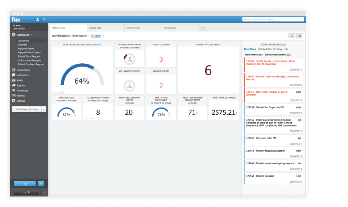This screenshot has height=207, width=348.
Task: Click the Dashboard globe icon in sidebar
Action: point(13,35)
